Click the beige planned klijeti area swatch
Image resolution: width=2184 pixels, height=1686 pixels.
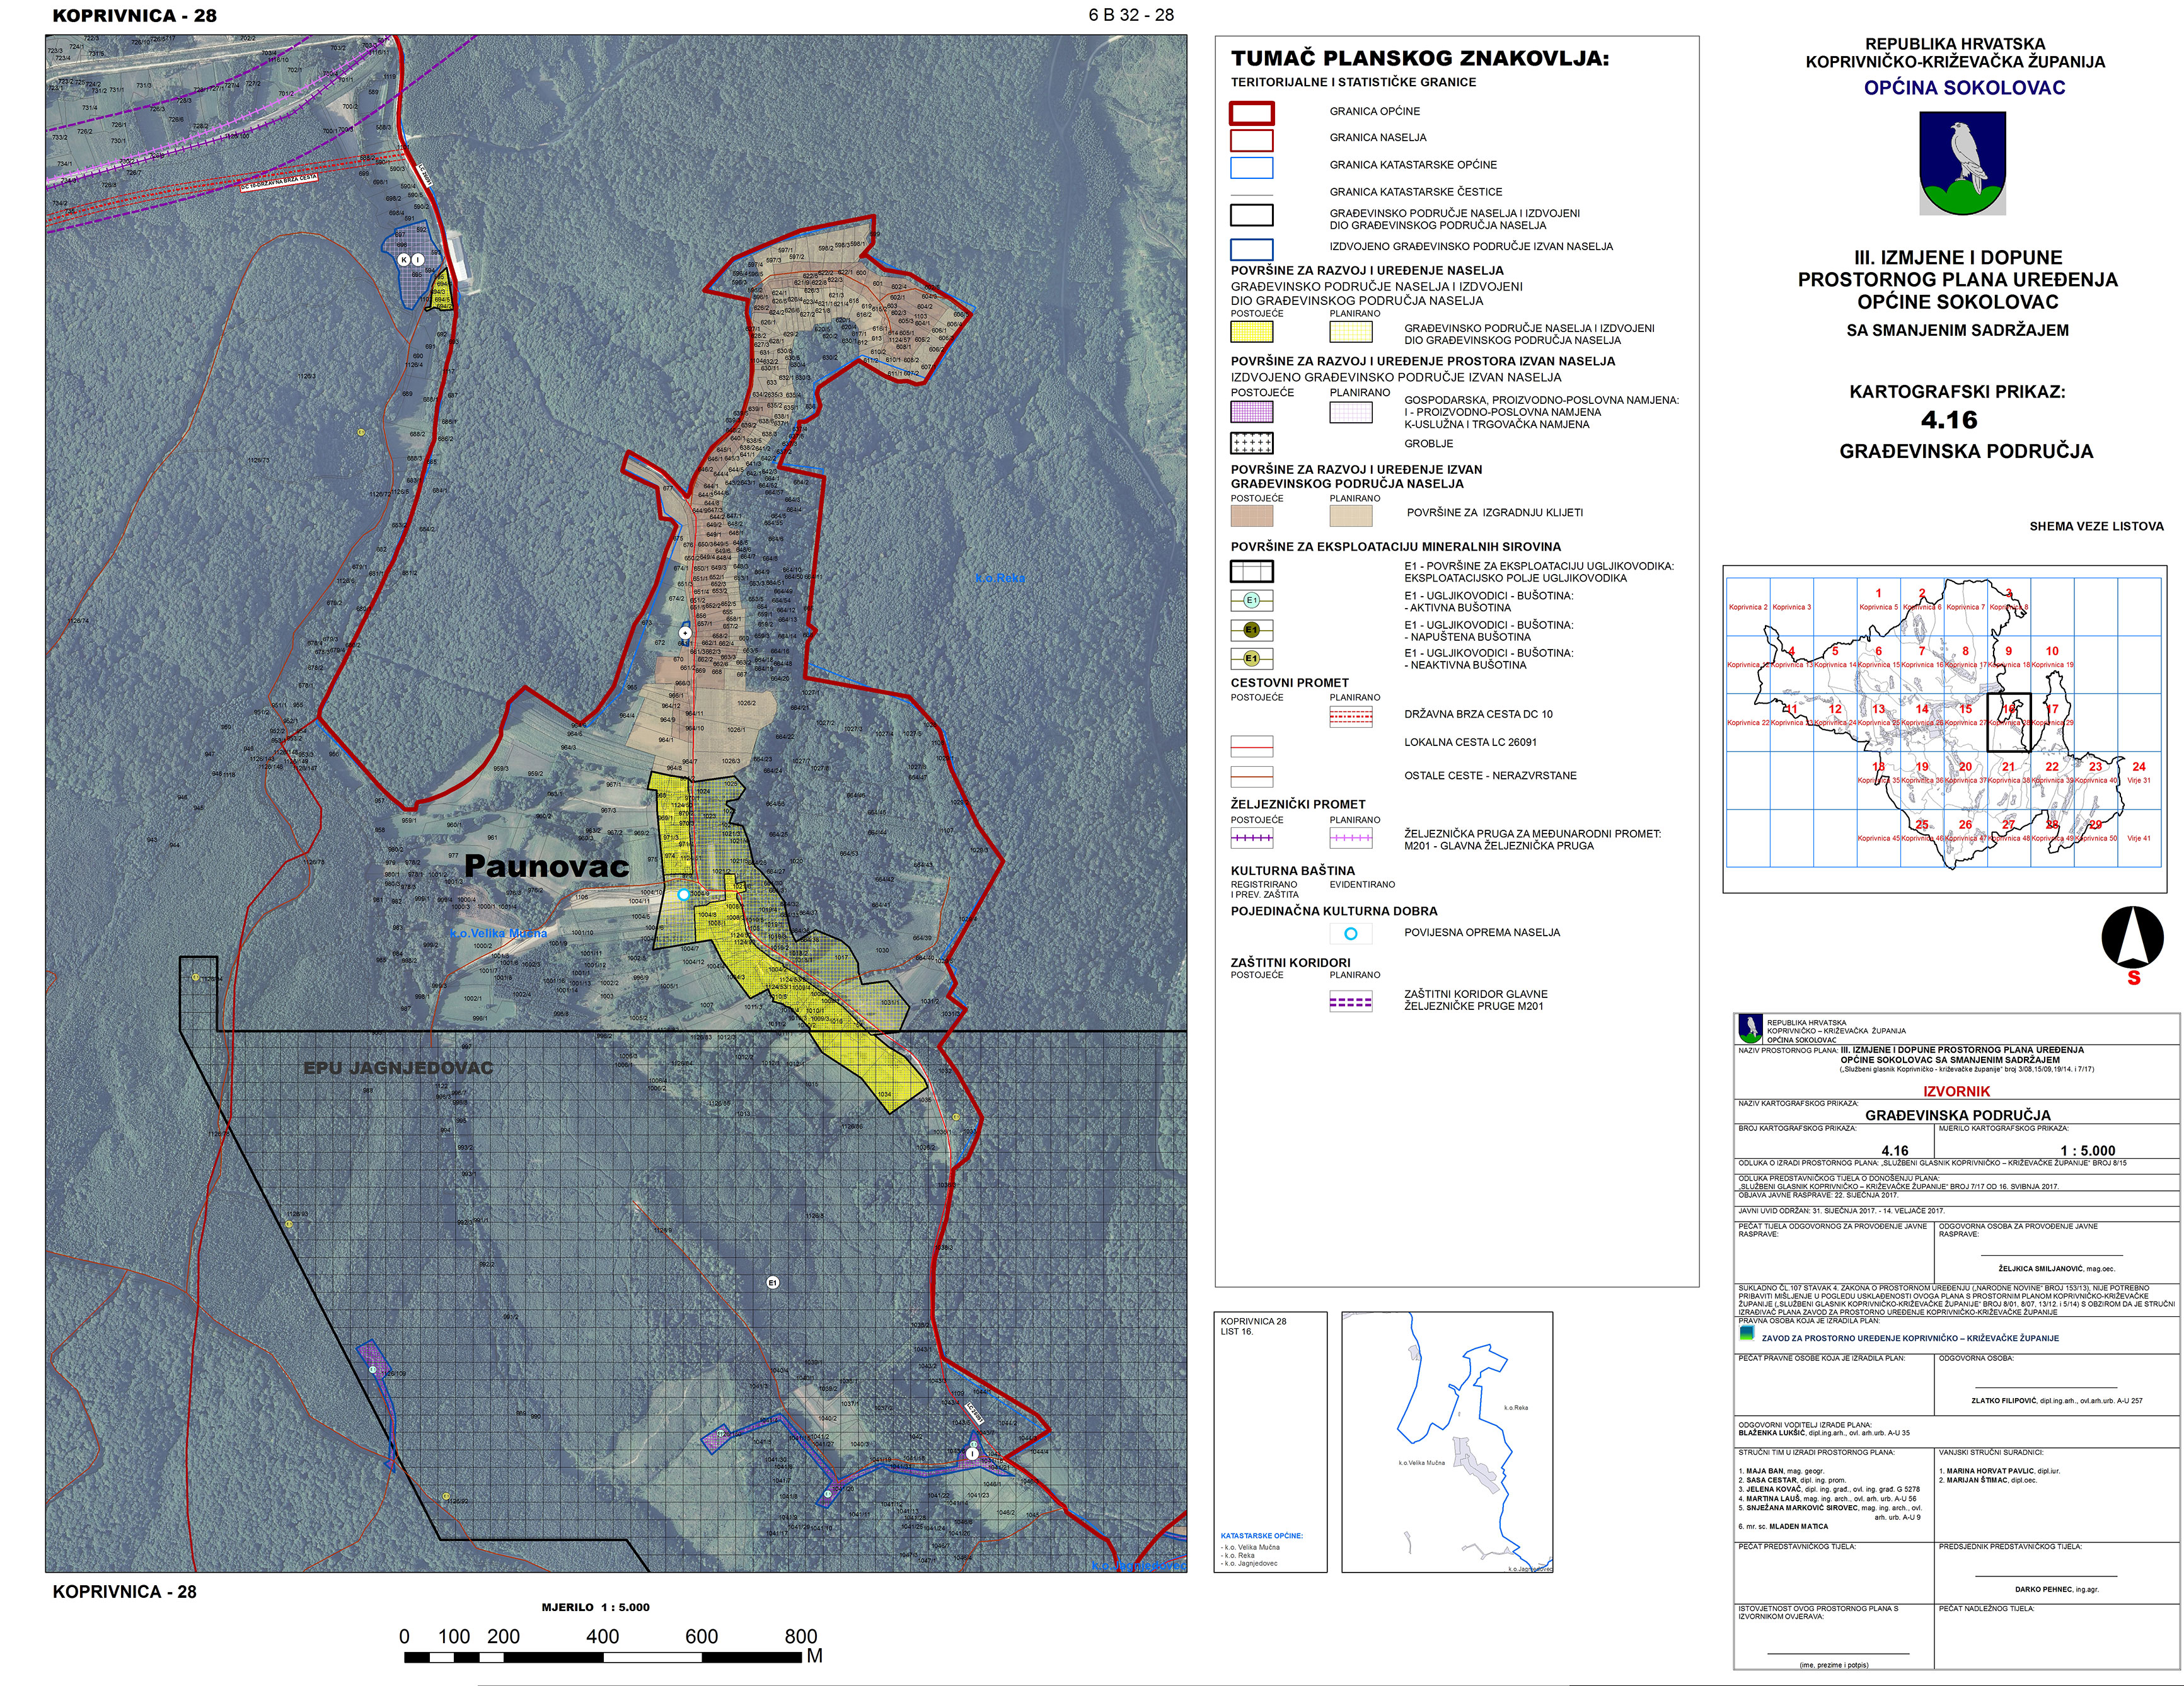click(x=1351, y=516)
